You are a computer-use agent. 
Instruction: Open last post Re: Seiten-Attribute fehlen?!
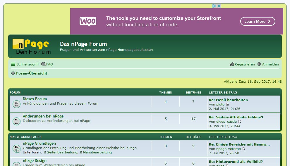236,117
